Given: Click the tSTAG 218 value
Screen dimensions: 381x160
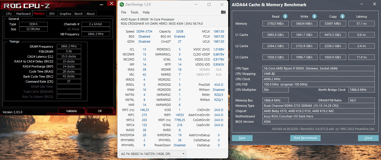Looking at the screenshot, I should click(180, 125).
